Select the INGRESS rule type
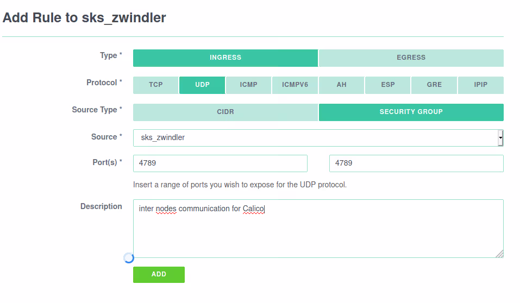 tap(225, 58)
